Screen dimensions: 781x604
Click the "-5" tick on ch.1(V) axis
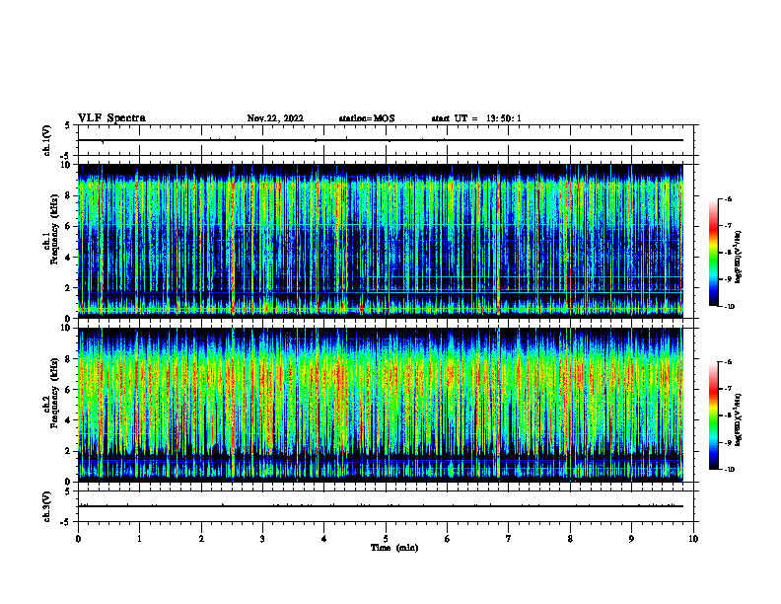65,156
